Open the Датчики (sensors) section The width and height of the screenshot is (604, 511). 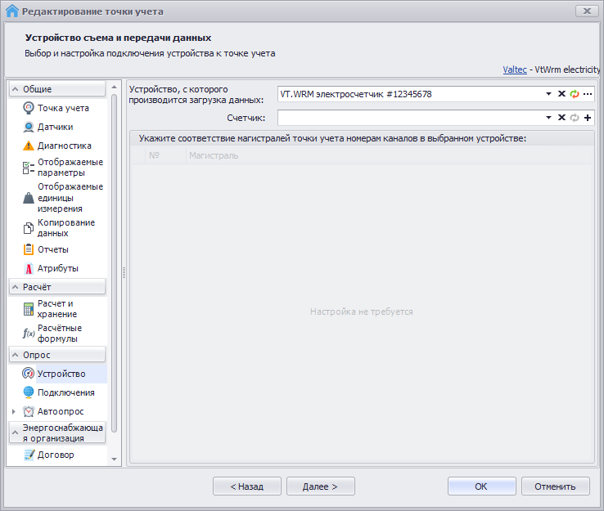tap(55, 127)
